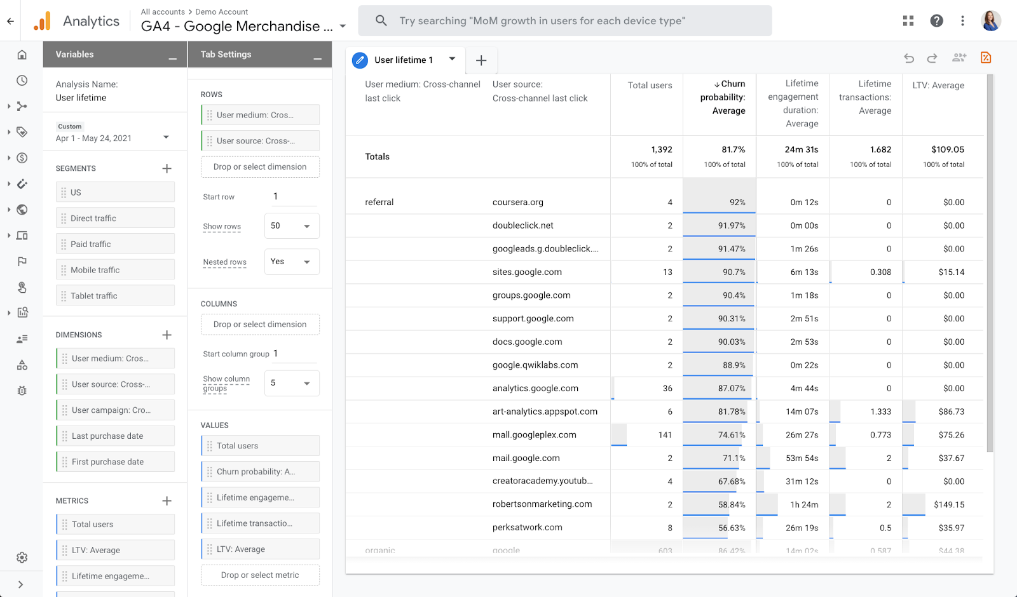Screen dimensions: 1017x597
Task: Click the table vertical scrollbar
Action: 990,264
